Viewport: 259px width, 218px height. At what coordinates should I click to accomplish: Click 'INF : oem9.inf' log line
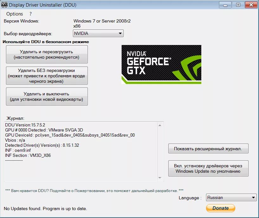pos(18,150)
